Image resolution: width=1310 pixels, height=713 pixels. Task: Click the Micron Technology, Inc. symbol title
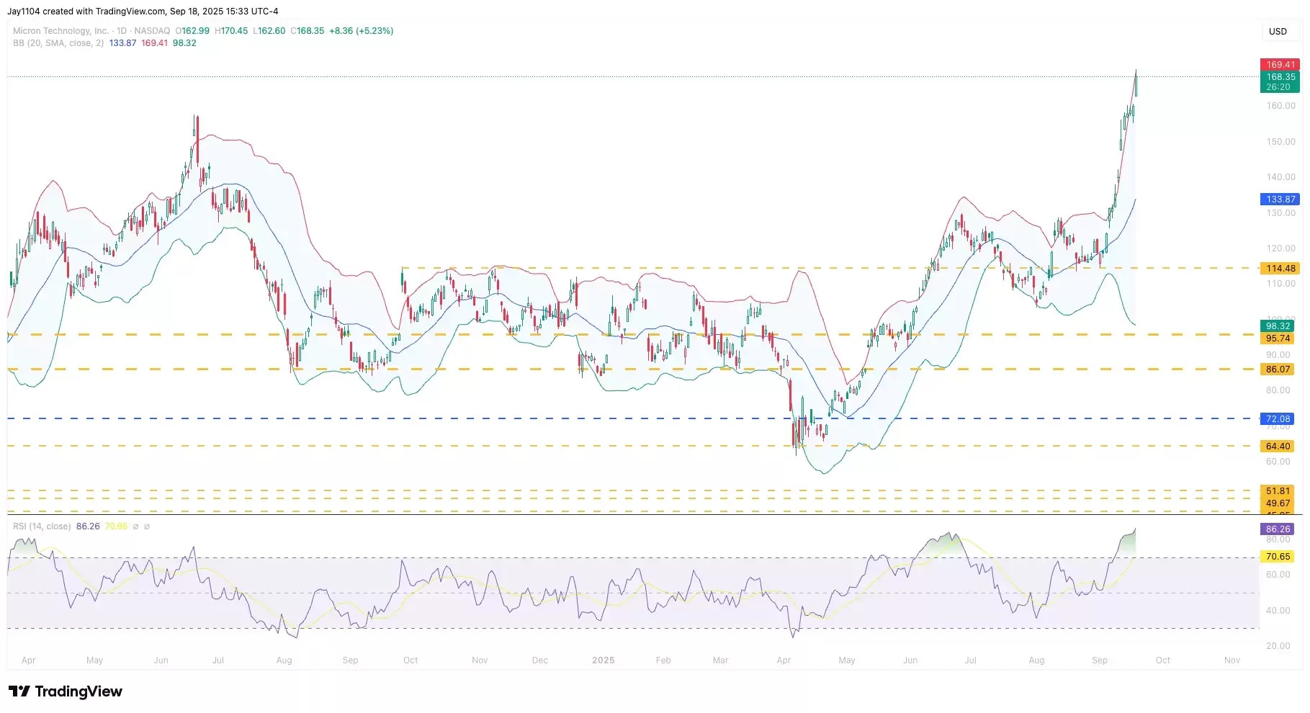coord(60,31)
